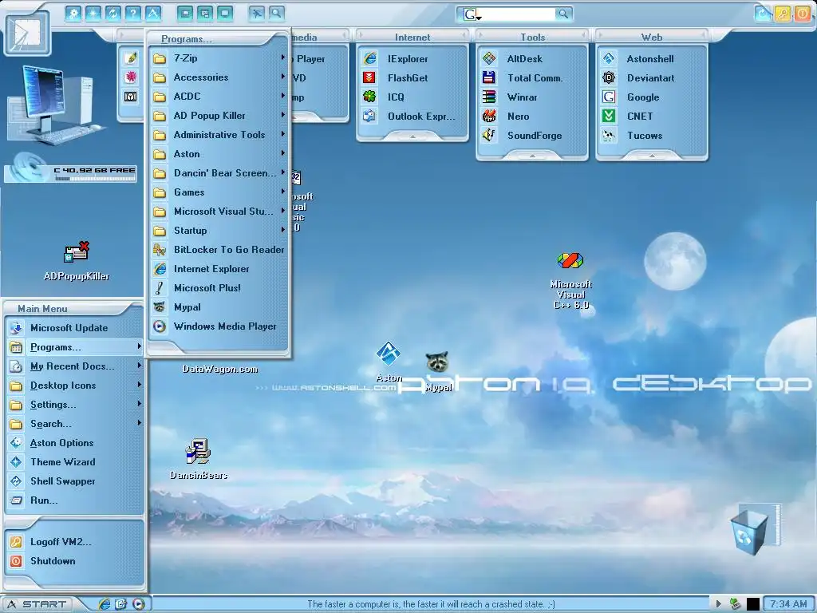Select the Aston desktop shortcut
Screen dimensions: 817x613
[x=389, y=362]
